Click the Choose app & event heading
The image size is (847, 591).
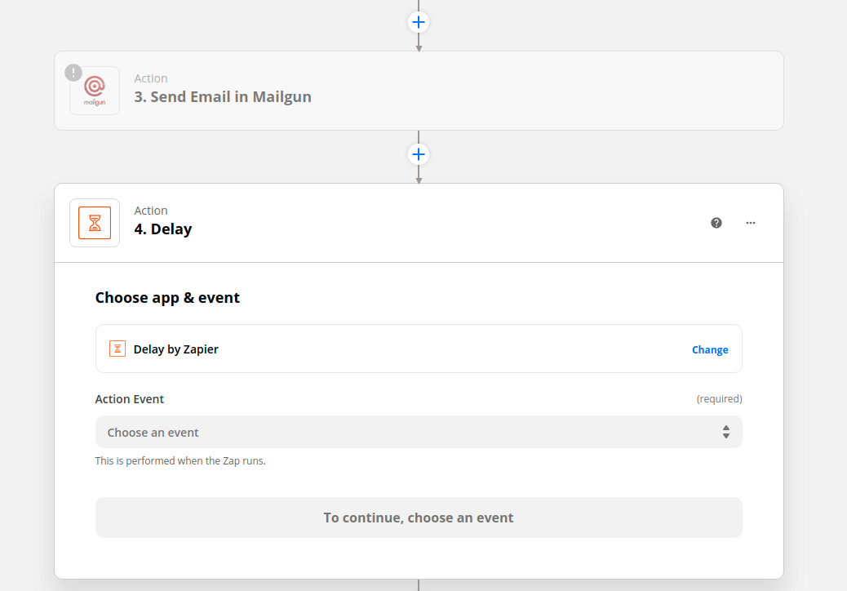pos(167,297)
